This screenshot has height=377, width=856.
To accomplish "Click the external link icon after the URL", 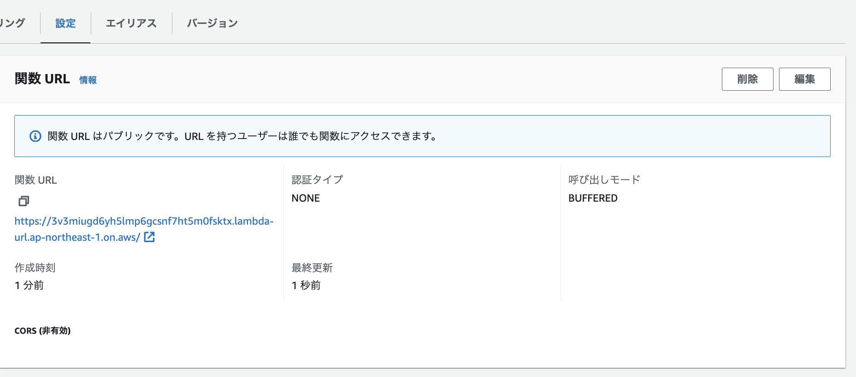I will [x=149, y=237].
